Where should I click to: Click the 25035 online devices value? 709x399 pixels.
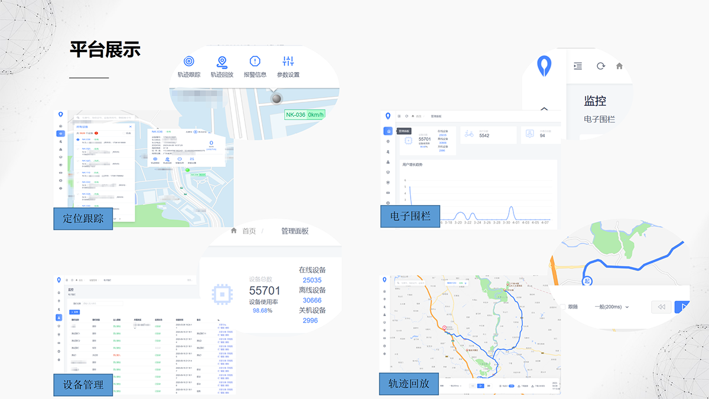312,280
